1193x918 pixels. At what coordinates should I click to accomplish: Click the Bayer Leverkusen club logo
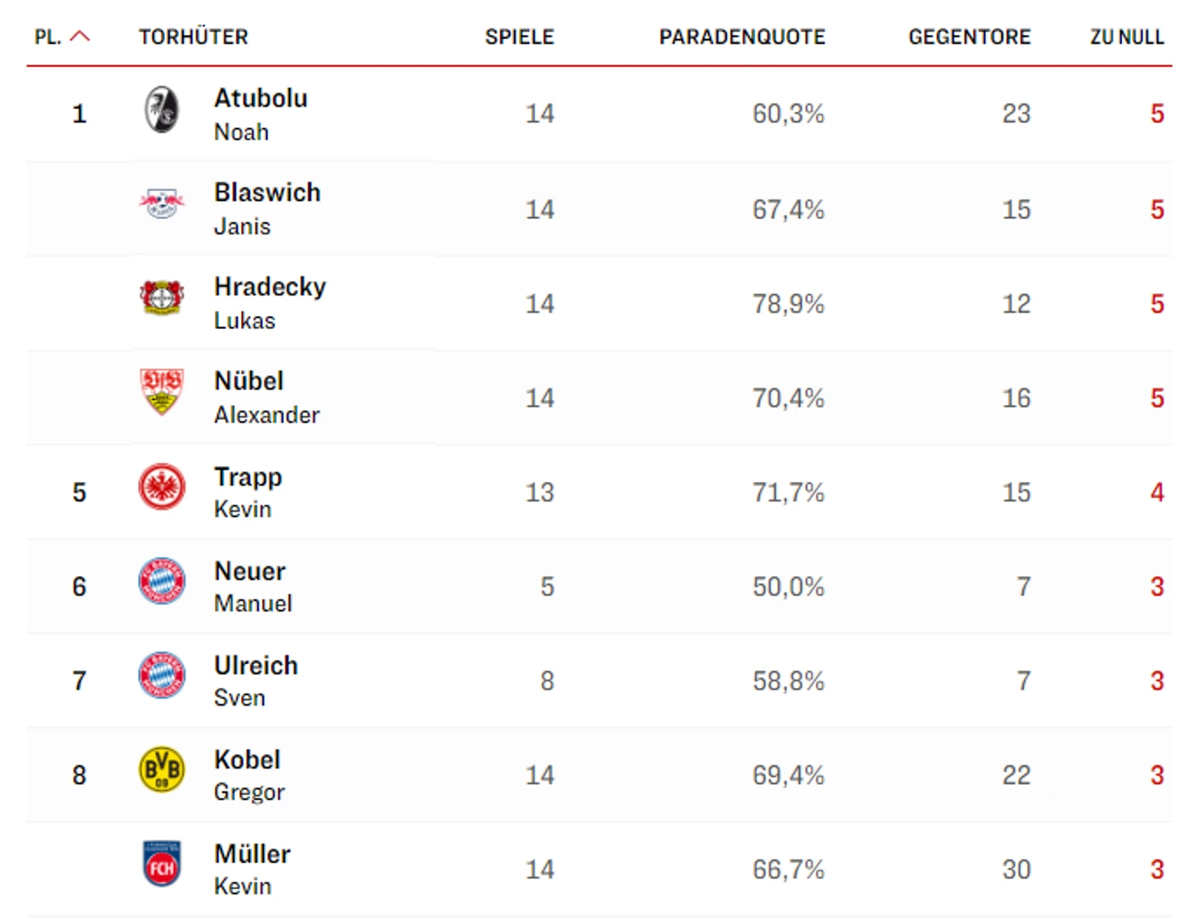pos(162,297)
